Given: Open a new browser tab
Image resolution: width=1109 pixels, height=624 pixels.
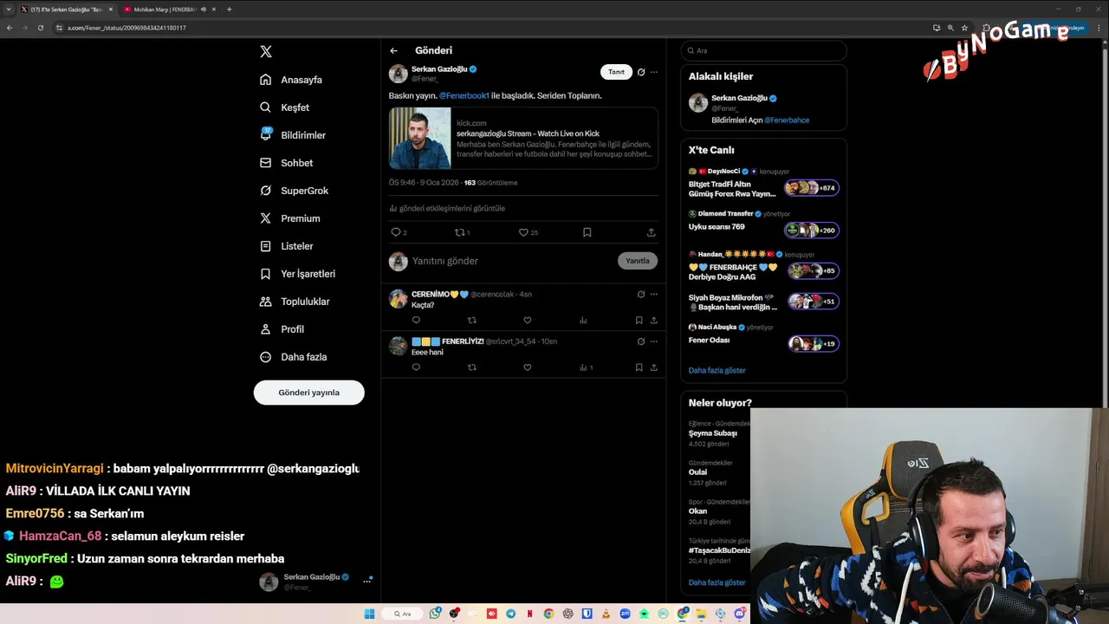Looking at the screenshot, I should [x=230, y=9].
